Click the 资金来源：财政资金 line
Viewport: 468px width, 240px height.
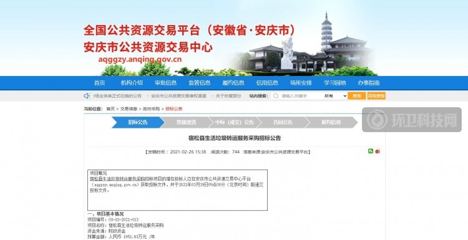tap(107, 231)
